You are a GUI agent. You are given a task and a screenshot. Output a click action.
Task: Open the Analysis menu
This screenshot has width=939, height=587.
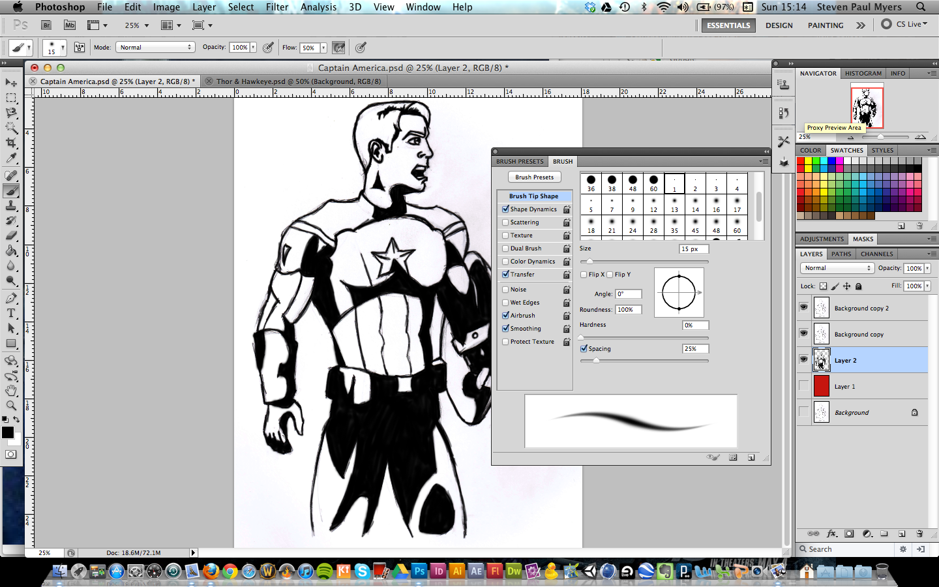pyautogui.click(x=319, y=7)
